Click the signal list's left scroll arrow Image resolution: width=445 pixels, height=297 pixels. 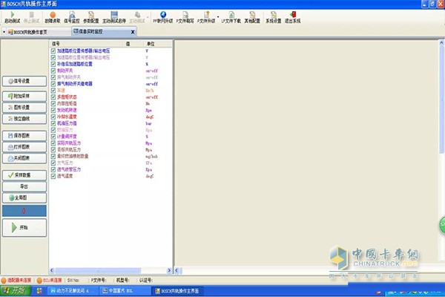coord(52,270)
